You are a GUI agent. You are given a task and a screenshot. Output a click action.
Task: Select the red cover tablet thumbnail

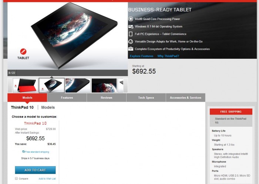point(26,85)
